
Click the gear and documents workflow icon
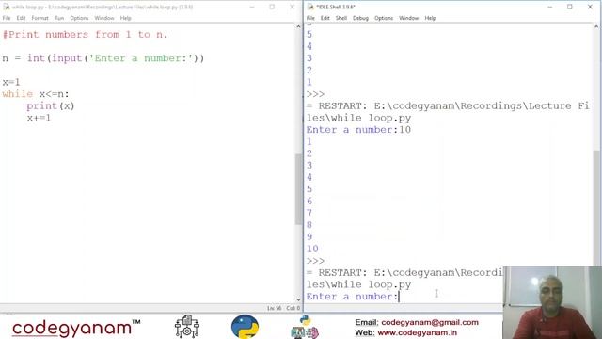point(187,327)
